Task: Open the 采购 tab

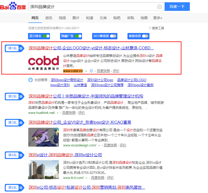Action: tap(131, 18)
